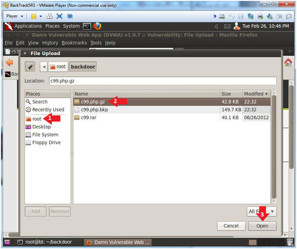The image size is (297, 249).
Task: Click the VMware send Ctrl+Alt+Del icon
Action: pyautogui.click(x=50, y=16)
